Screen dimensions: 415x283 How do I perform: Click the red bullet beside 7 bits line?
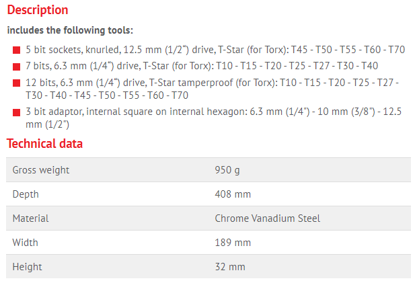tap(16, 67)
